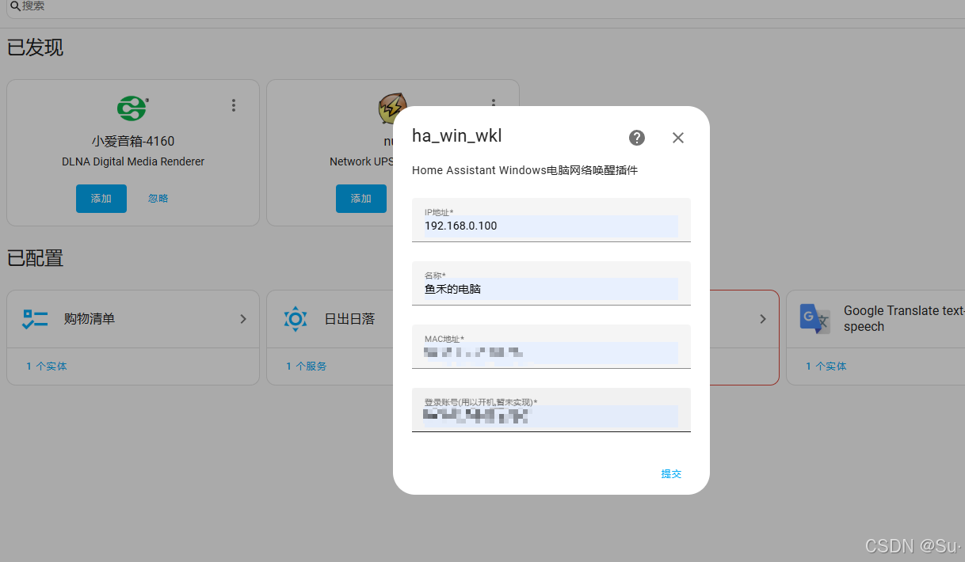This screenshot has width=965, height=562.
Task: Click the 登录账号 input field
Action: click(551, 409)
